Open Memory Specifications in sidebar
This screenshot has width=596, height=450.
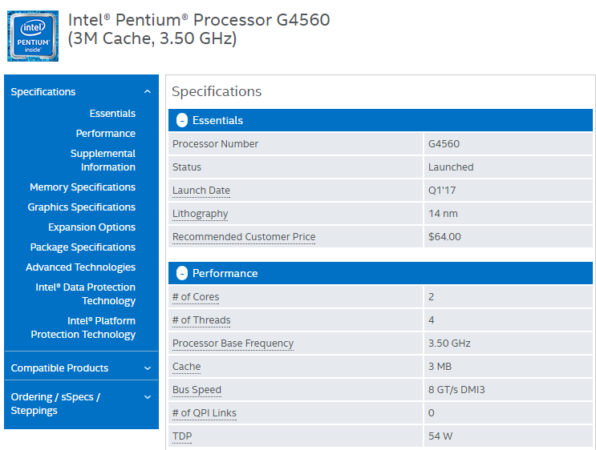click(83, 187)
